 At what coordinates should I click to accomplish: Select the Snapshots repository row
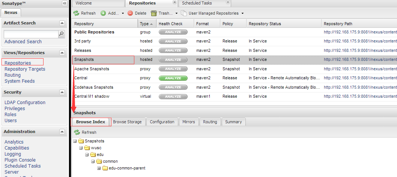(x=235, y=60)
